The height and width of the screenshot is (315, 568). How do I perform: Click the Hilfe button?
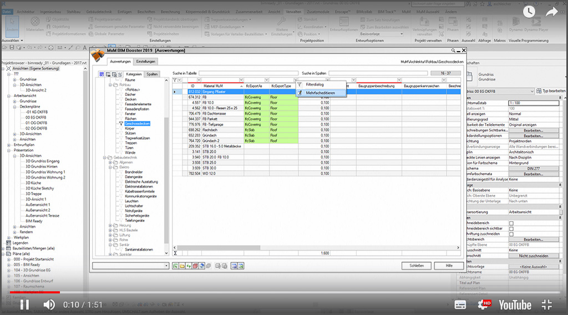(x=448, y=266)
